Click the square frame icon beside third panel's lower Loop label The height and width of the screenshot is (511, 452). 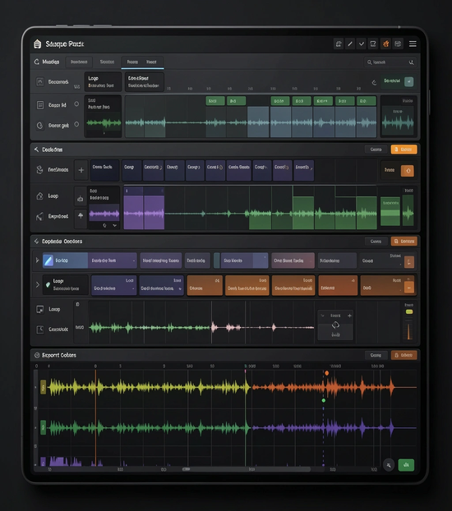click(39, 309)
